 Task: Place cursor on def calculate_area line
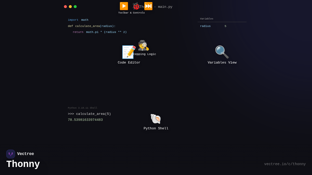92,26
